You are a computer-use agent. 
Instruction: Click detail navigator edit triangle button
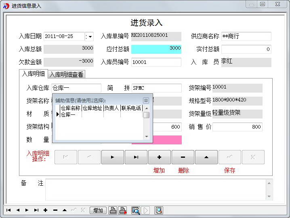click(206, 157)
